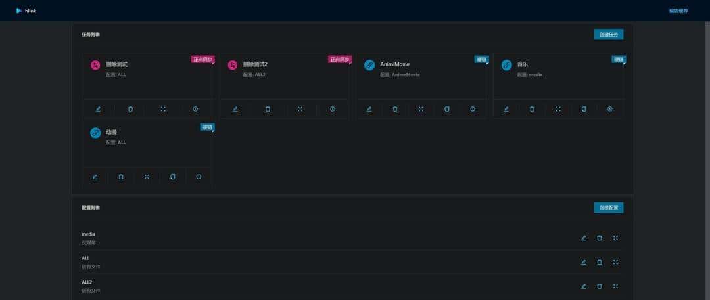Click the blue link icon of AnimiMovie
The width and height of the screenshot is (710, 300).
coord(369,65)
